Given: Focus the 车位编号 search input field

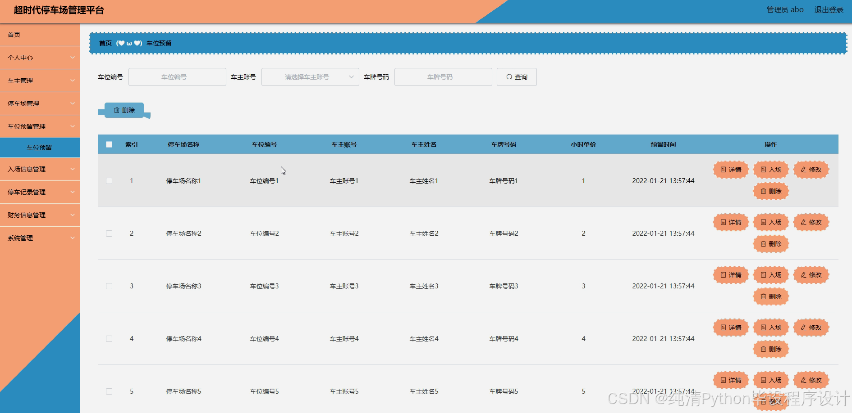Looking at the screenshot, I should click(x=177, y=77).
